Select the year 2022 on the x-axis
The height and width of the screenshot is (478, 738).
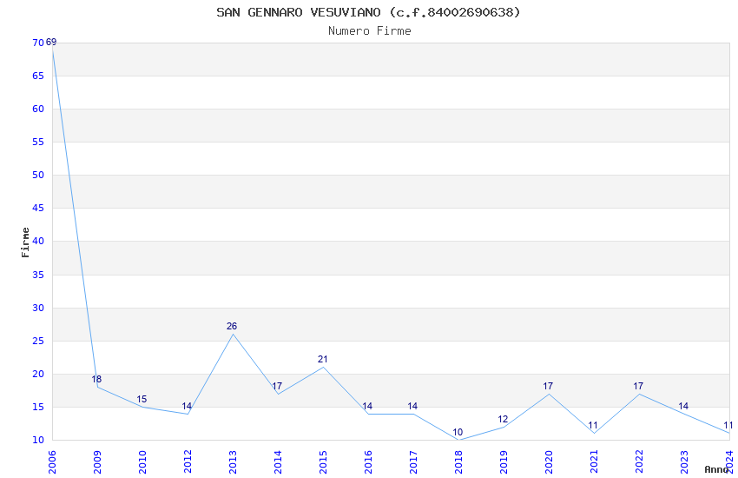click(640, 461)
